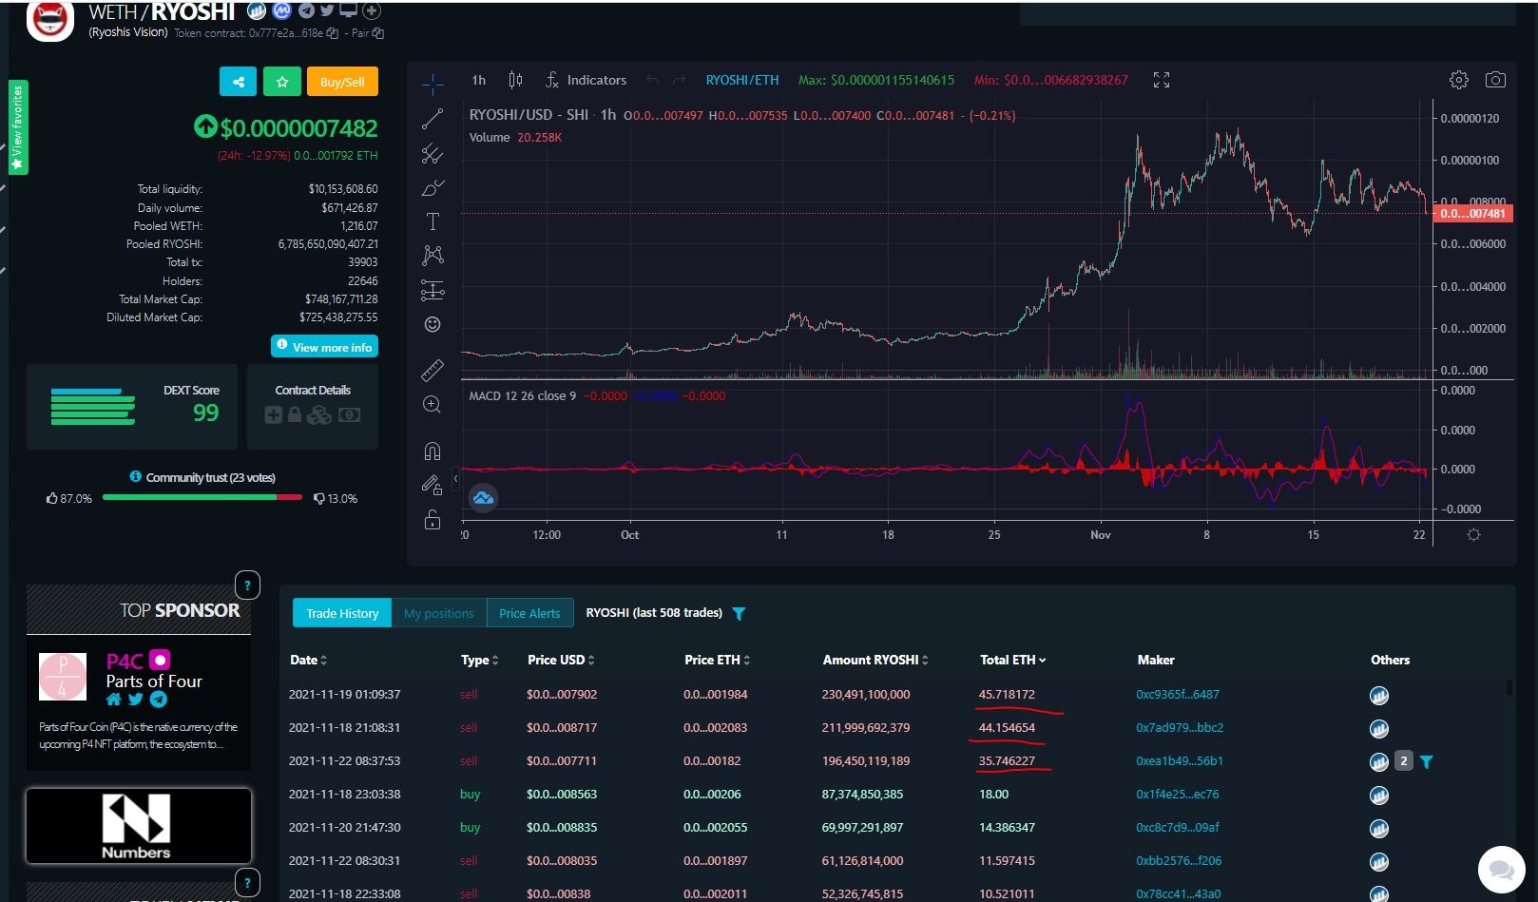Screen dimensions: 1538x902
Task: Sort trades by Type column
Action: click(479, 660)
